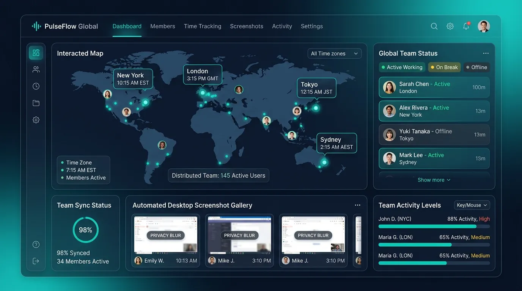The width and height of the screenshot is (522, 291).
Task: Select the Sydney map marker label
Action: [337, 143]
